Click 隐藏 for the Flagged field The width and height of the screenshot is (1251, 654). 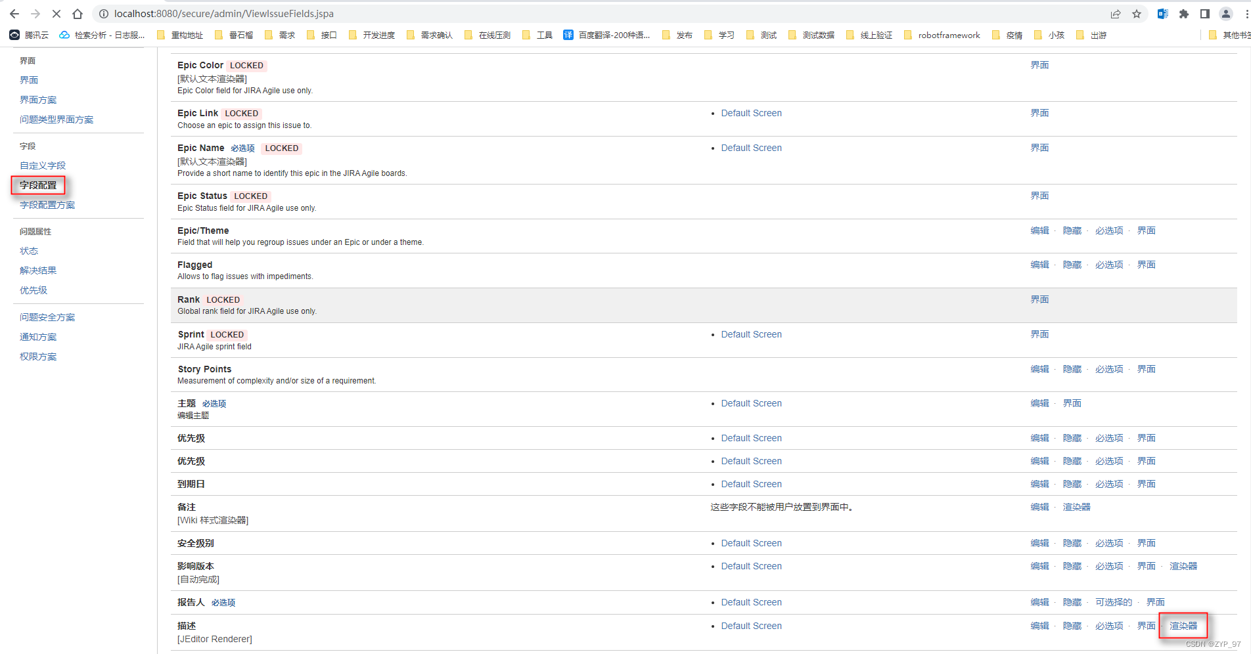click(x=1071, y=265)
